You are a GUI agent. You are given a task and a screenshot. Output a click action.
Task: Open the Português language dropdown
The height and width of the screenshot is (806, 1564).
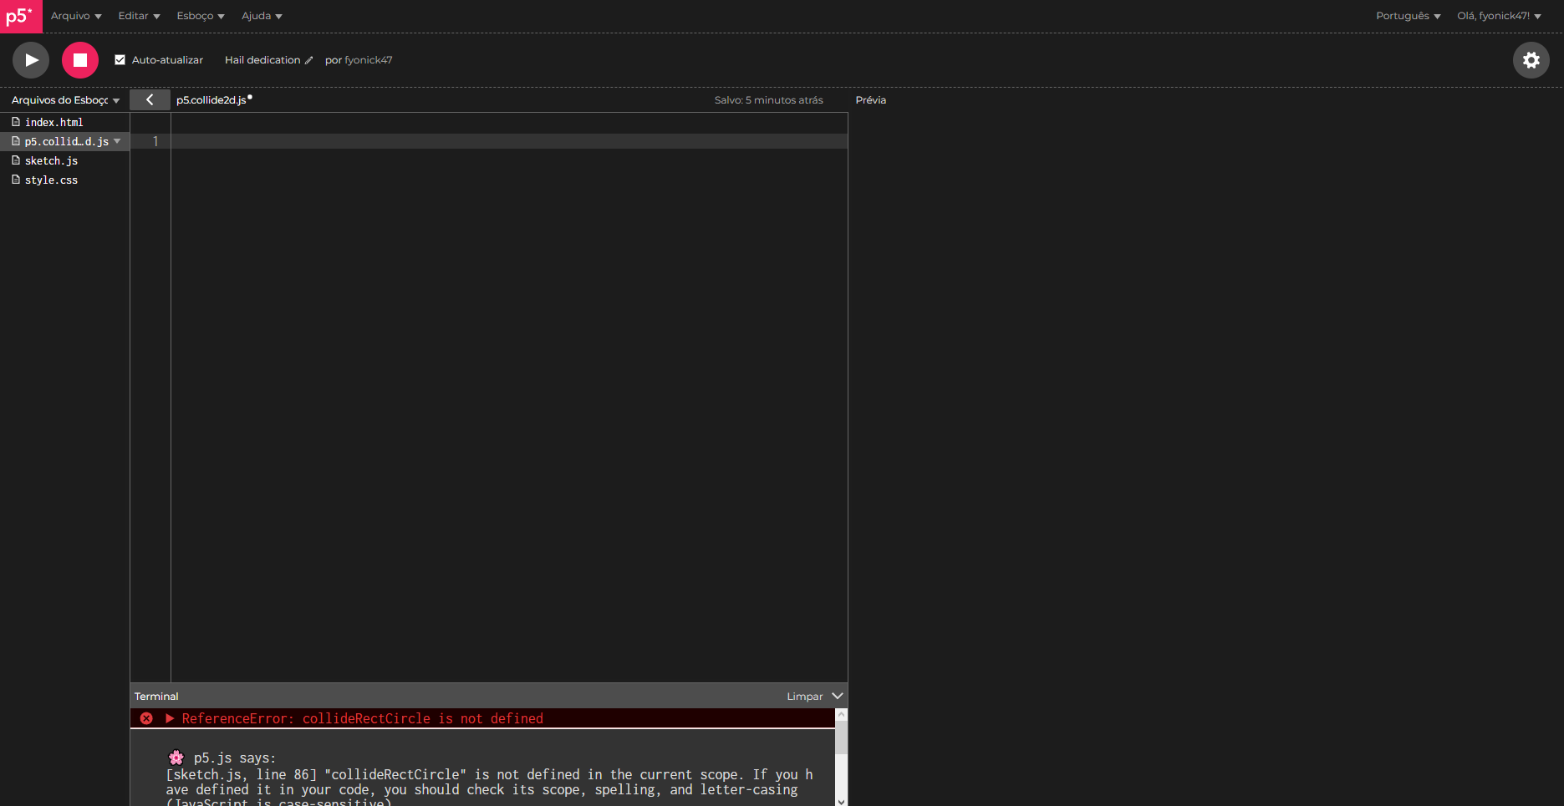click(x=1408, y=16)
